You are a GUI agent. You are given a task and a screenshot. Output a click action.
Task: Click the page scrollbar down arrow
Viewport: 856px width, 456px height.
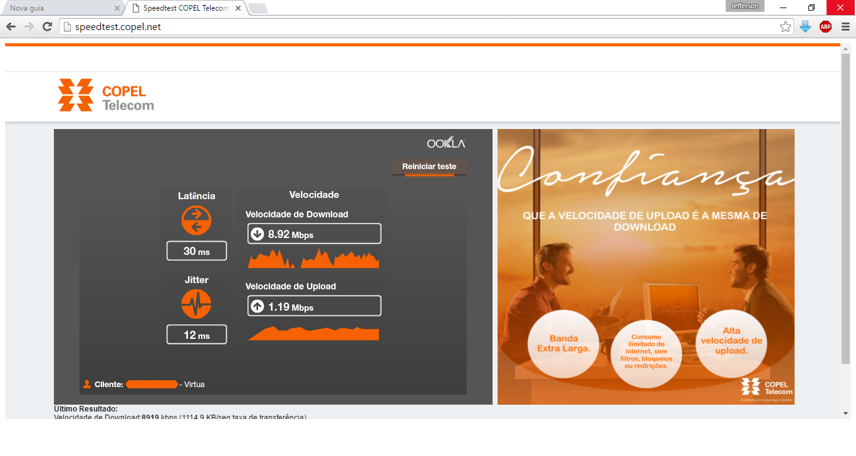[x=845, y=413]
